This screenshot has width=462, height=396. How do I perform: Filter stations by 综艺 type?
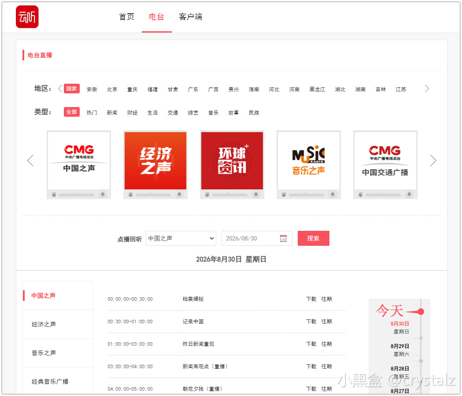[193, 113]
